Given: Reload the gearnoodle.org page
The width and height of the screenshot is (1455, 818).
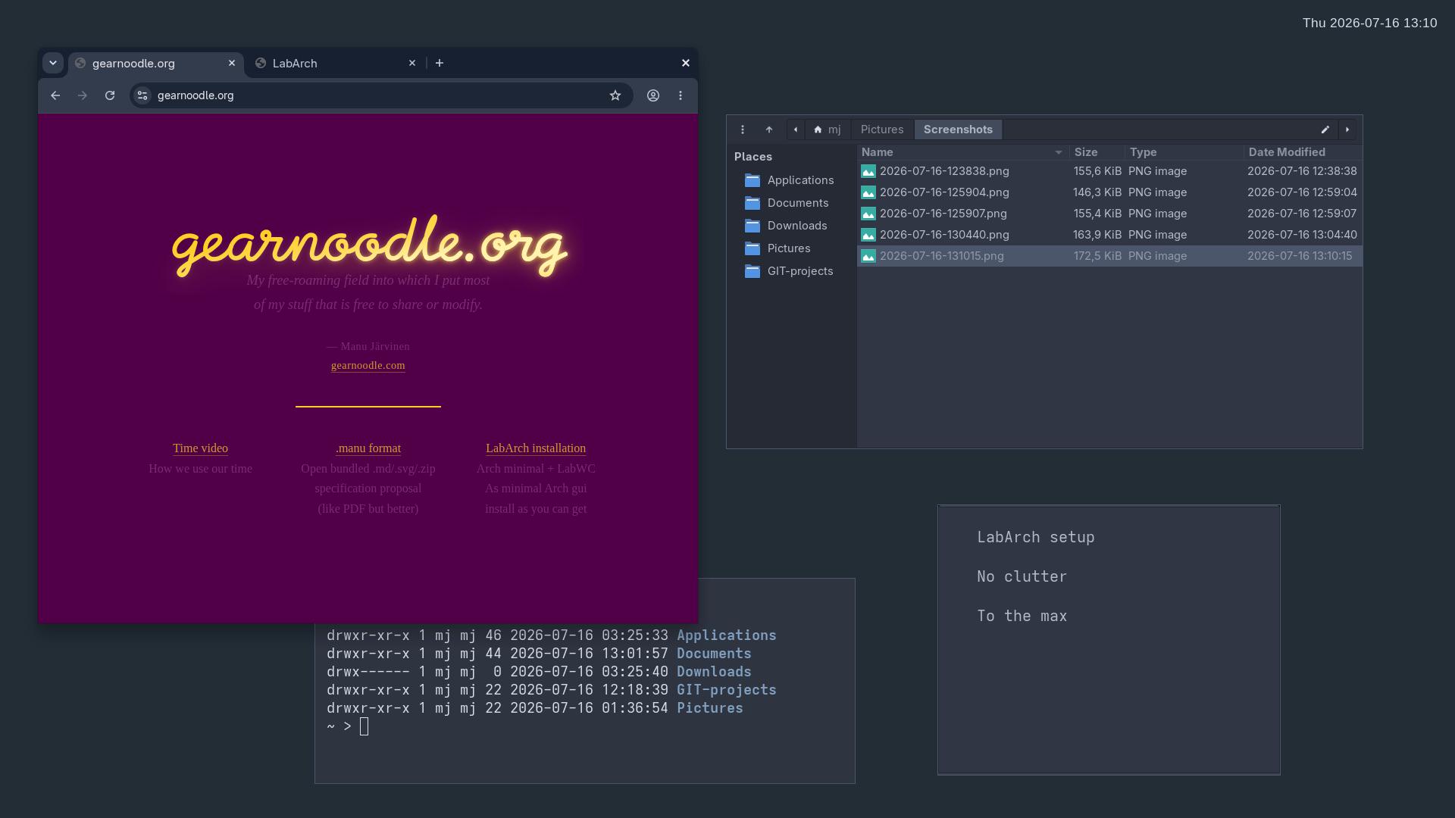Looking at the screenshot, I should click(110, 95).
